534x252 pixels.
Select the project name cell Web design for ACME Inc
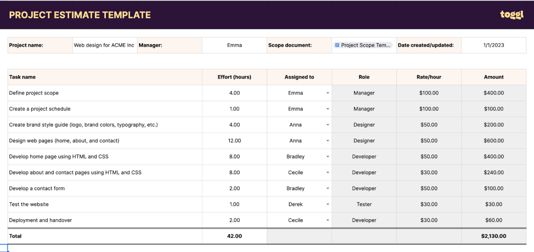tap(104, 45)
